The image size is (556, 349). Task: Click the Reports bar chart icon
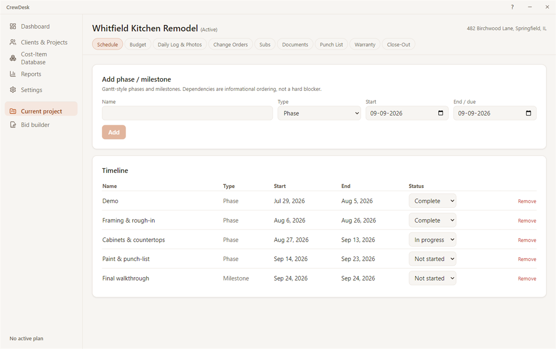point(13,74)
